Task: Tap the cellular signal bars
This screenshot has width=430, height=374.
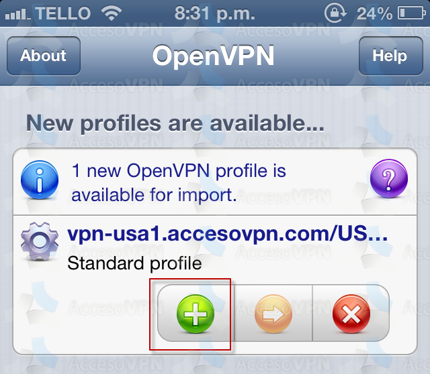Action: [18, 14]
